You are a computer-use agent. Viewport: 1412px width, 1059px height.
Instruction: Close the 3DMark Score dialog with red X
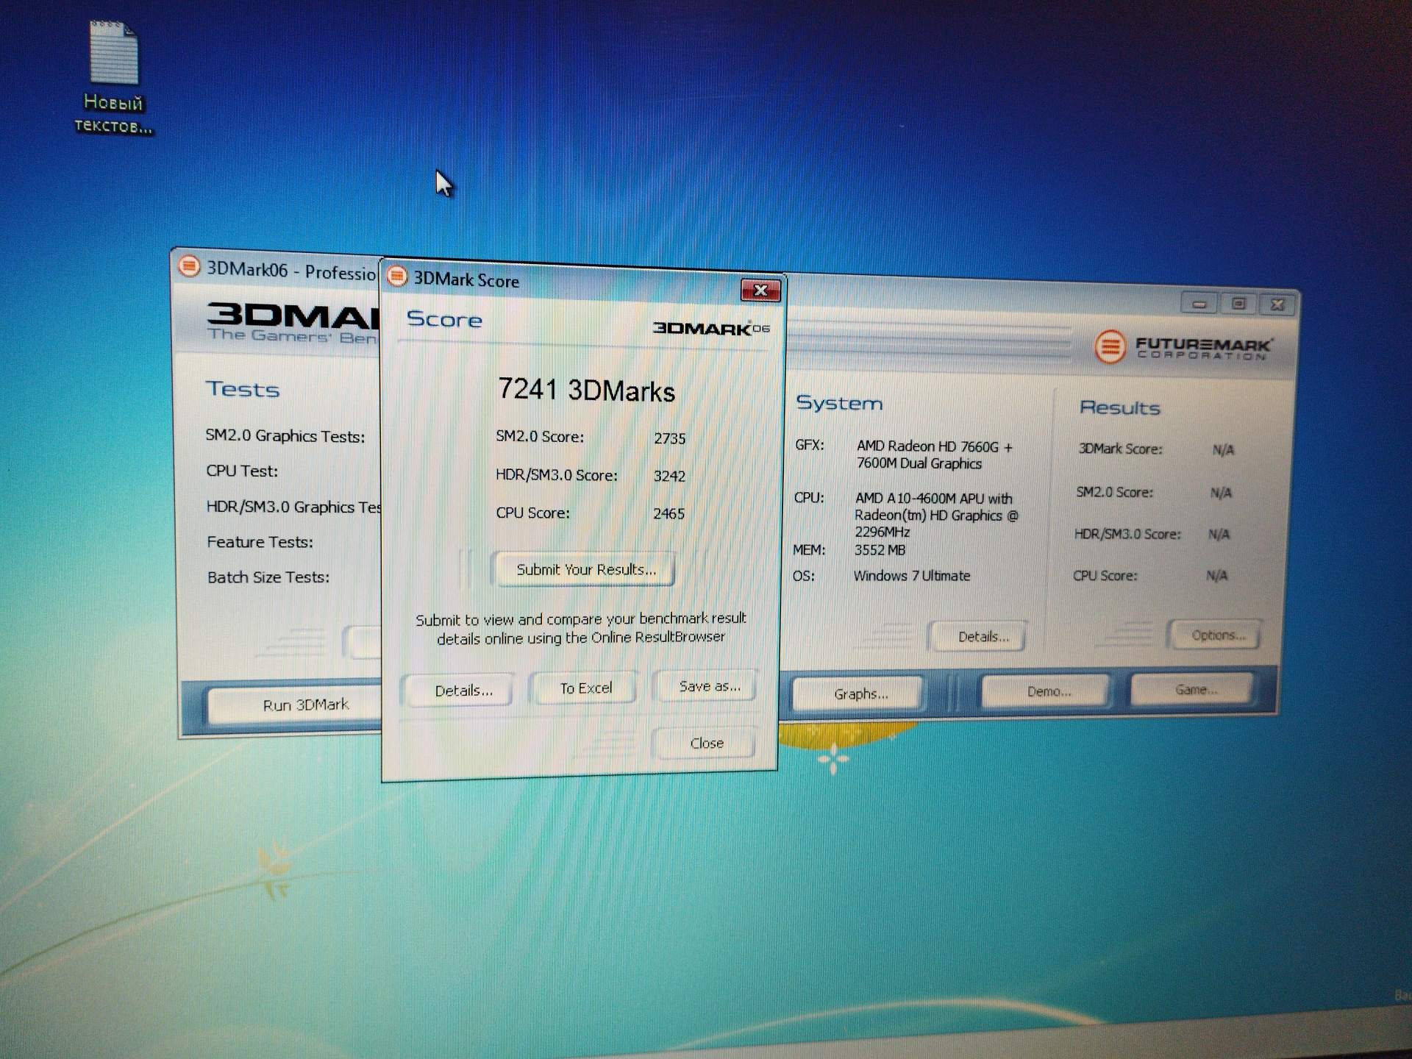point(760,290)
